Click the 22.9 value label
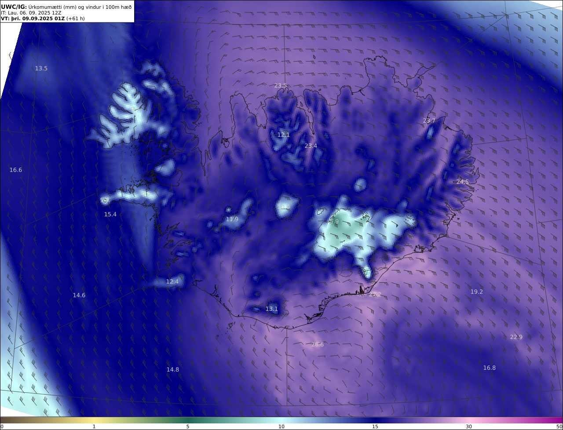 pyautogui.click(x=516, y=337)
